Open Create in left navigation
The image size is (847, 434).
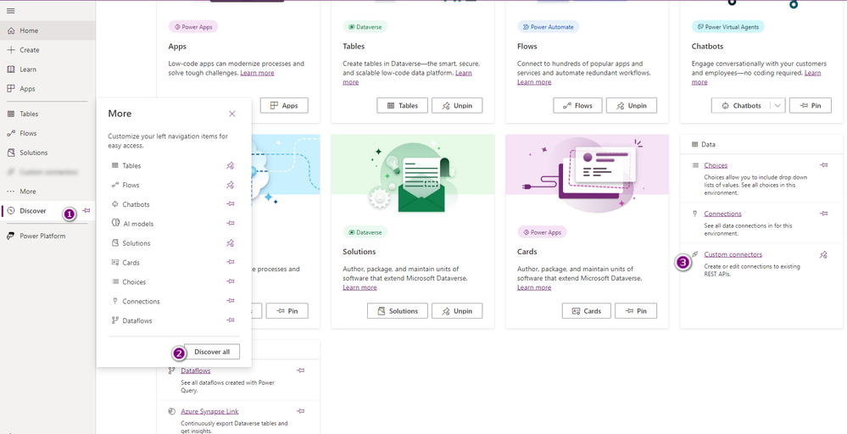47,50
